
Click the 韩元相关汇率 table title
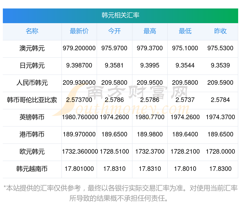(x=120, y=15)
